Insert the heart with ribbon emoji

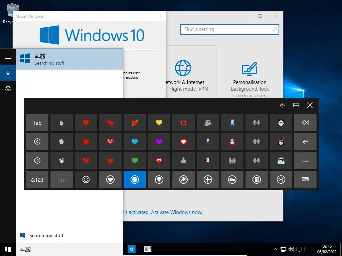coord(159,161)
